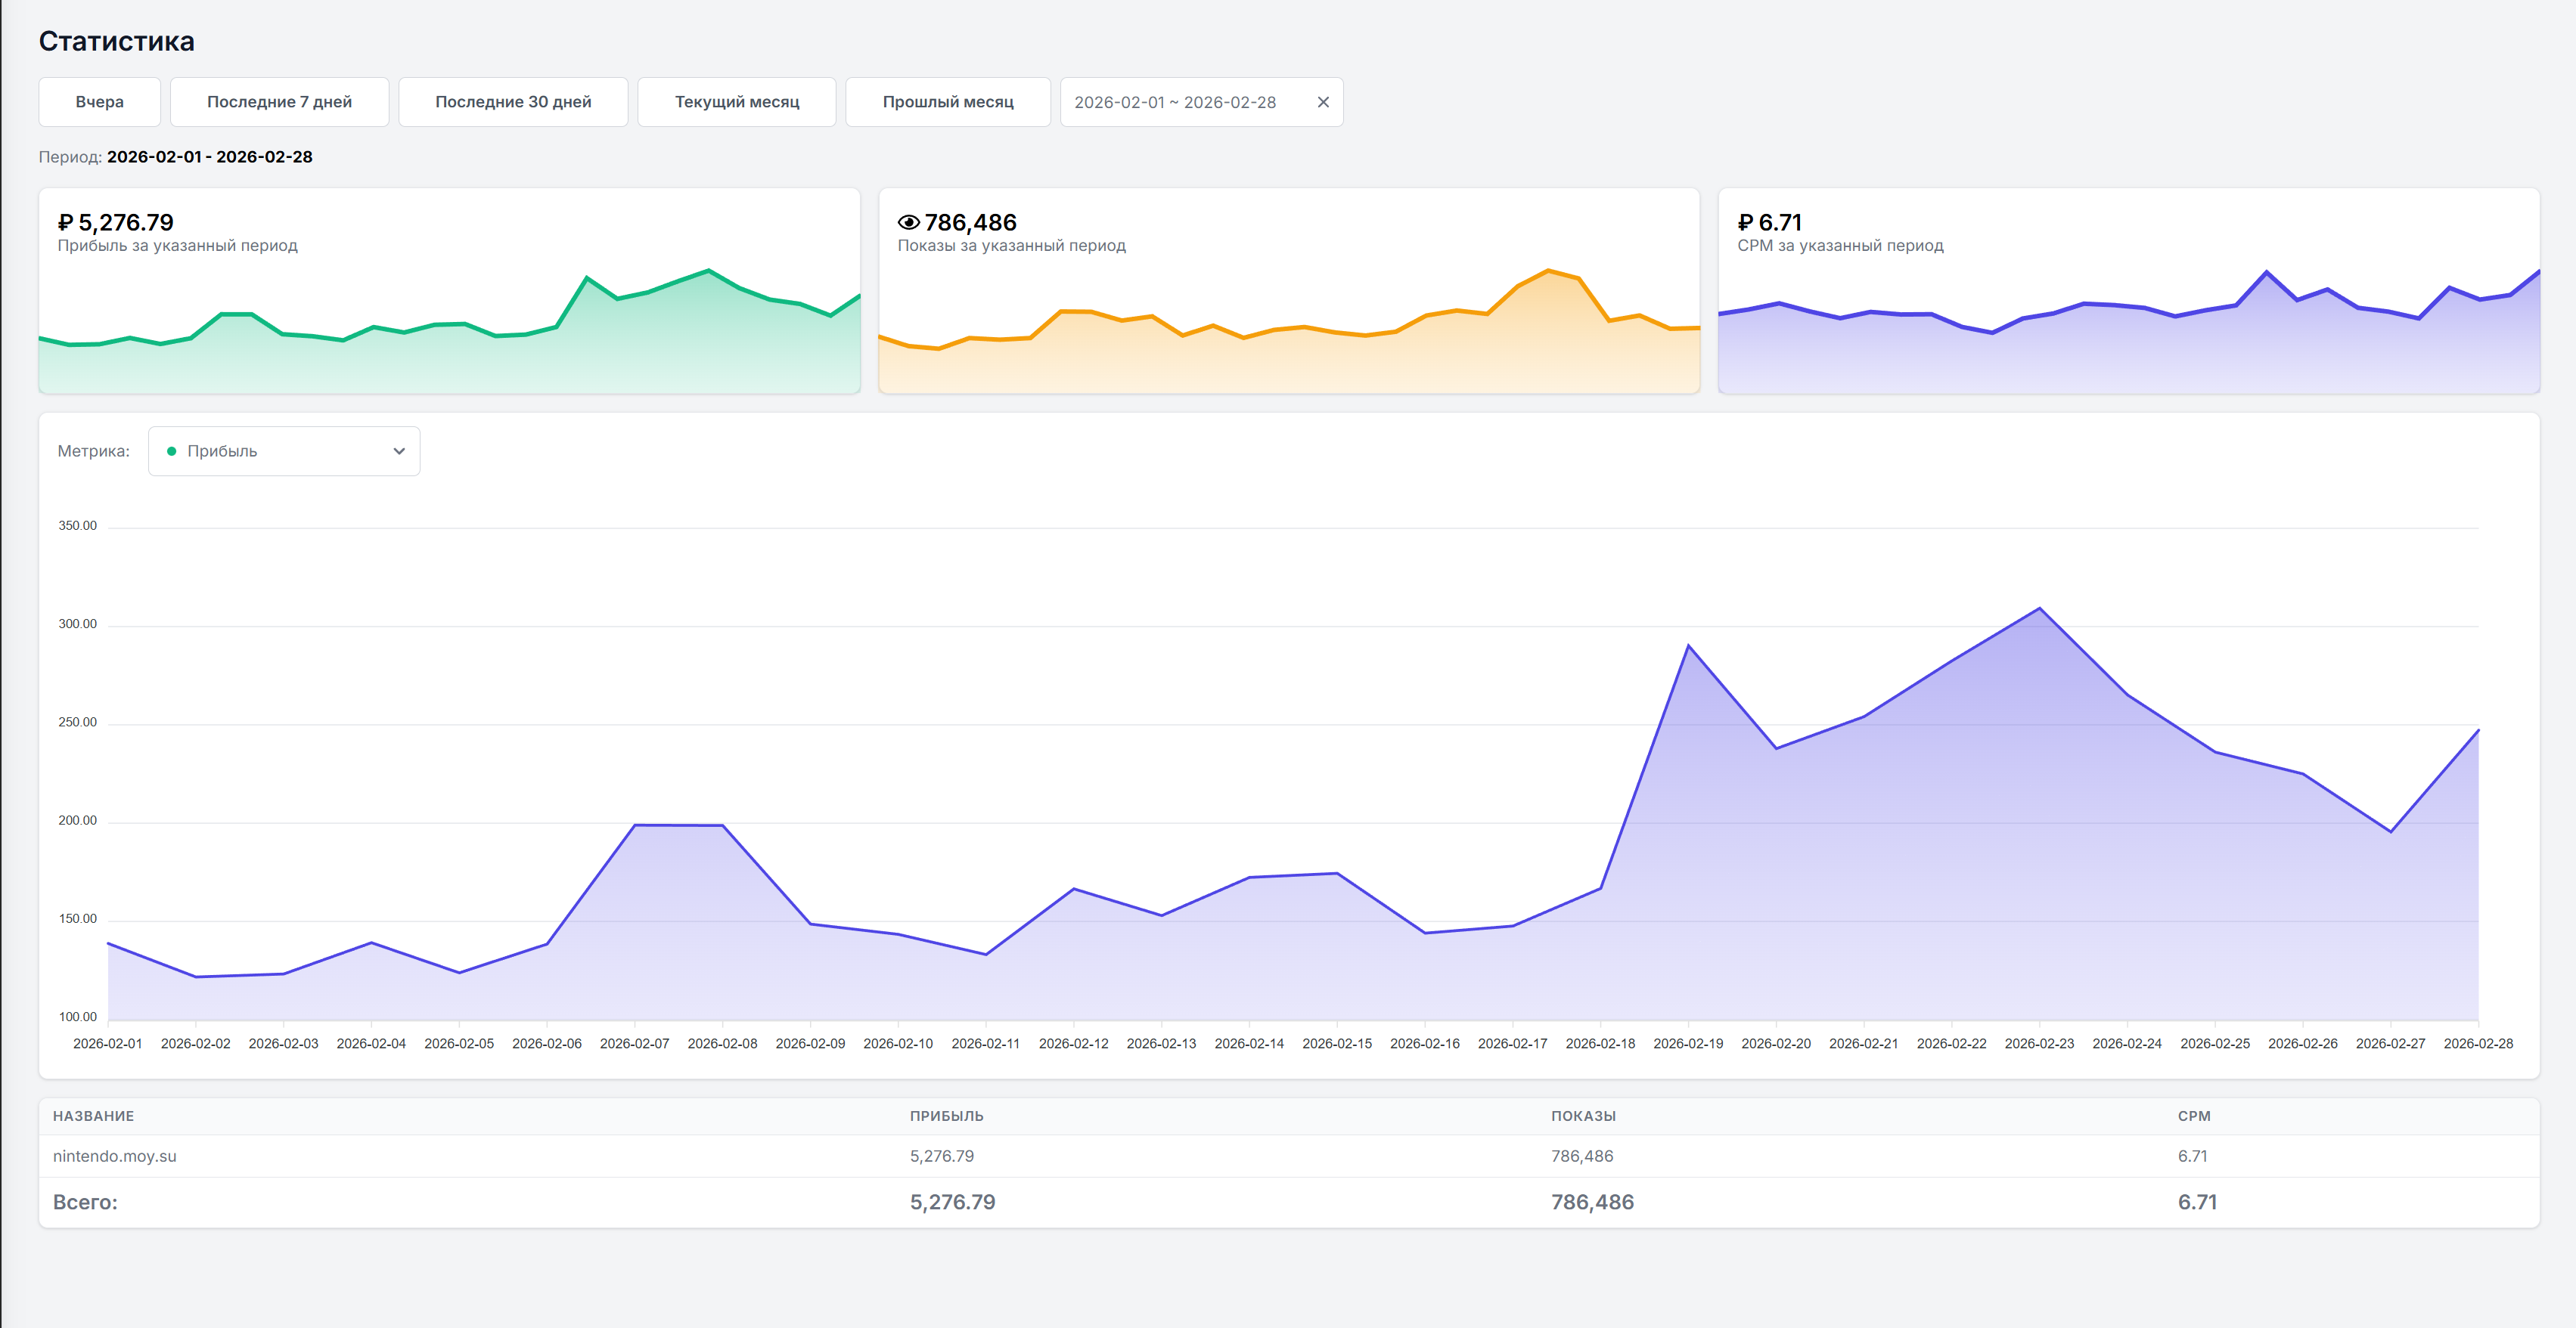This screenshot has width=2576, height=1328.
Task: Select the Текущий месяц period
Action: pos(736,102)
